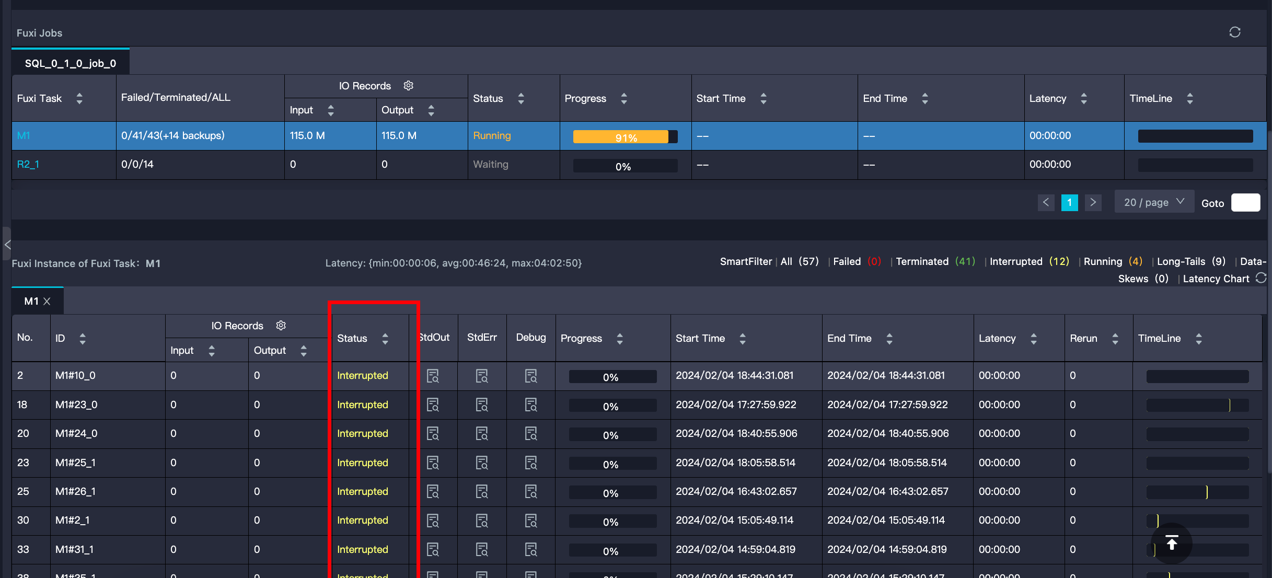The height and width of the screenshot is (578, 1272).
Task: Filter instances by Failed (0)
Action: (857, 261)
